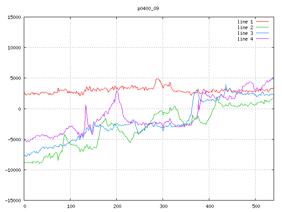Viewport: 282px width, 212px height.
Task: Click the x-axis label 100
Action: 71,206
